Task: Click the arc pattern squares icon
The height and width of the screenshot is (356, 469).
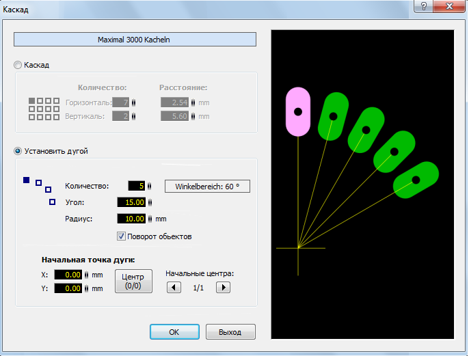Action: click(x=39, y=191)
